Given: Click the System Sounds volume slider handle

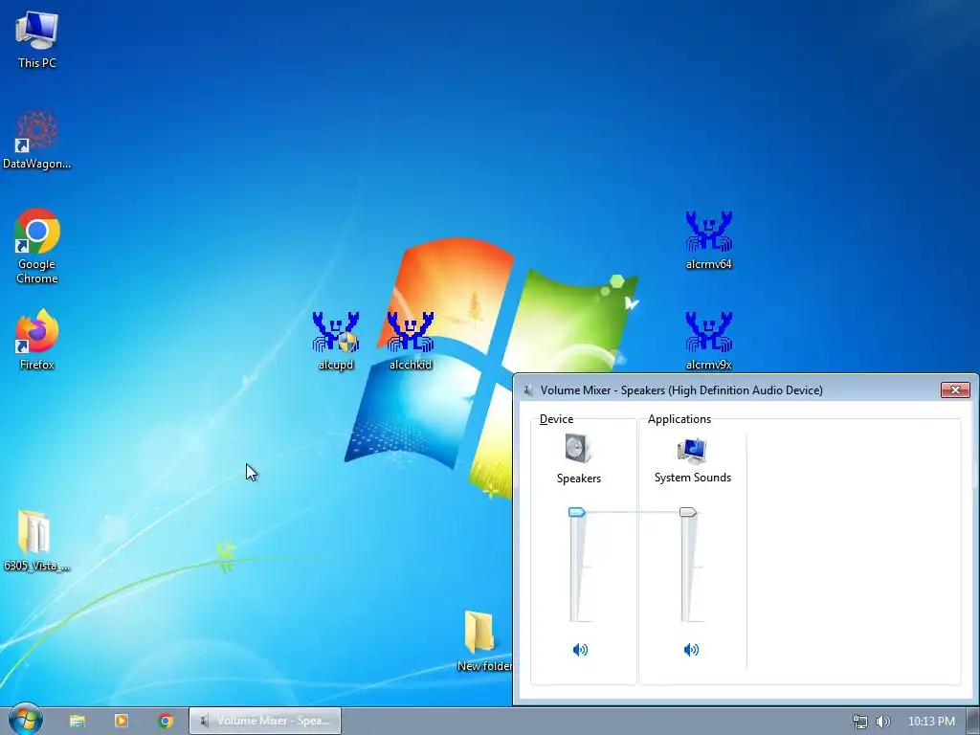Looking at the screenshot, I should click(x=688, y=513).
